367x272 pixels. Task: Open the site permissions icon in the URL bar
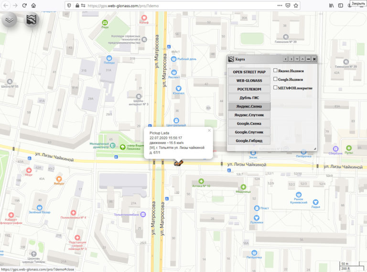coord(83,5)
